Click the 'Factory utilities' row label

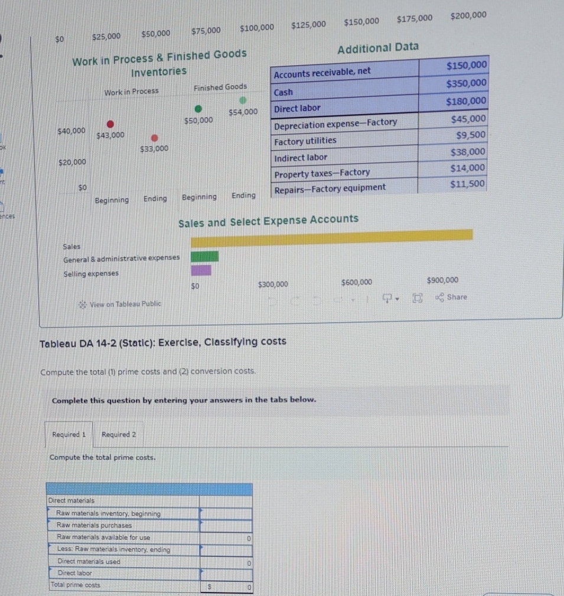point(305,141)
